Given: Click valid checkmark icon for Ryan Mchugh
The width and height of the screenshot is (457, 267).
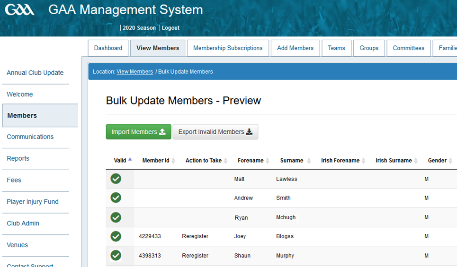Looking at the screenshot, I should 116,217.
